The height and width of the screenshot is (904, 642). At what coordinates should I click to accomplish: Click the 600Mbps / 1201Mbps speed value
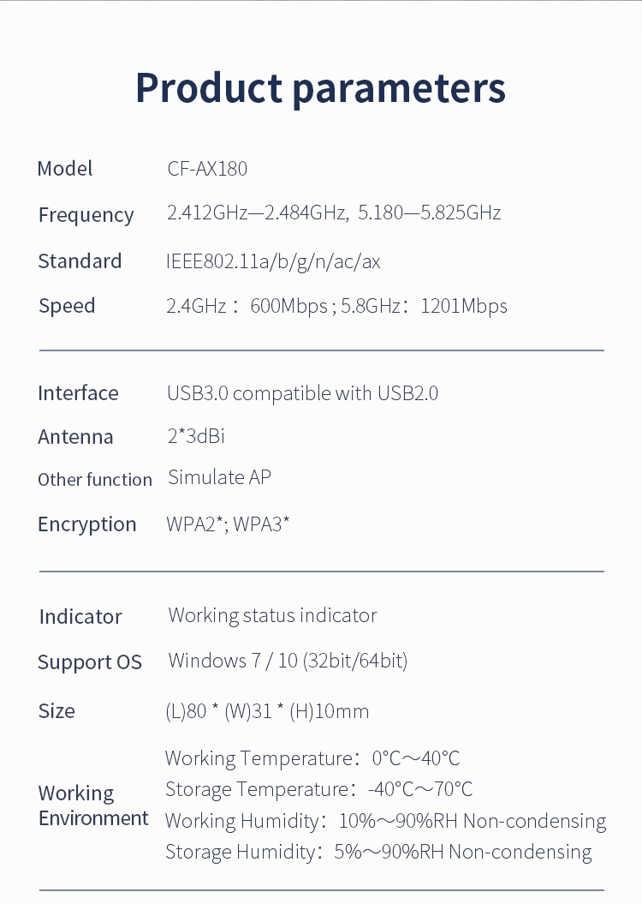coord(336,306)
